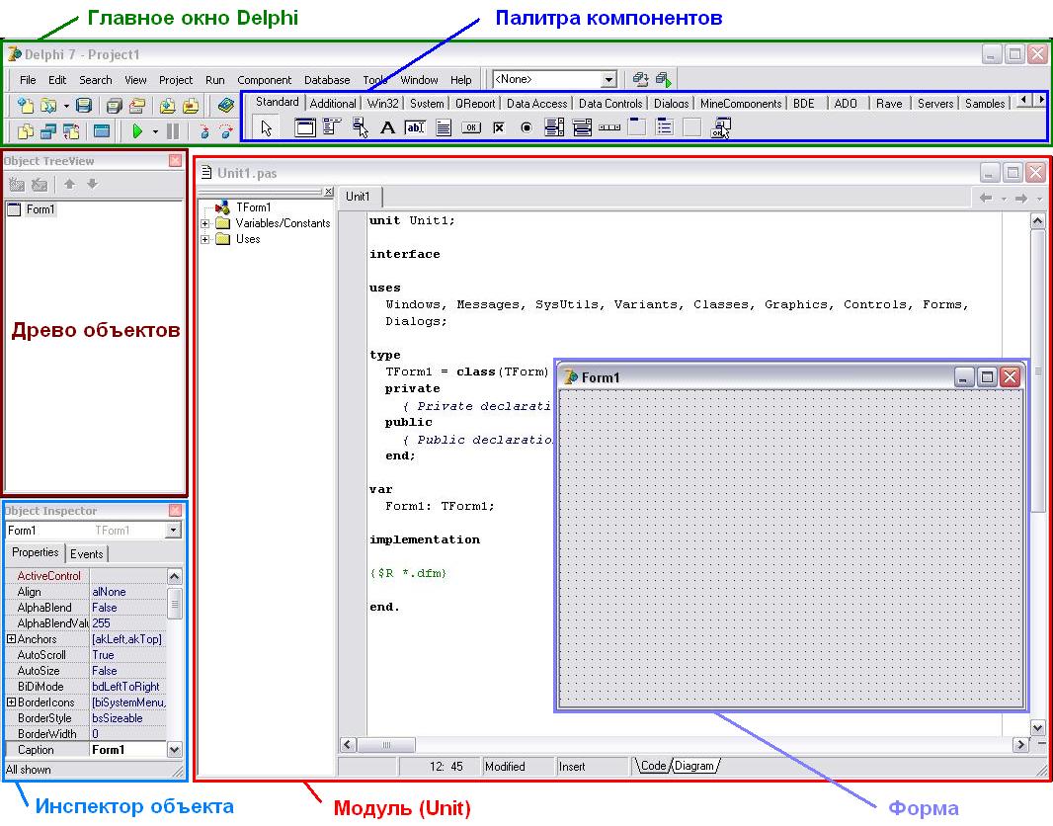Open the Project menu

[176, 80]
